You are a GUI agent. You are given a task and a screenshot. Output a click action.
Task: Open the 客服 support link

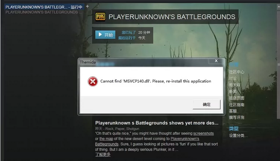(x=233, y=111)
